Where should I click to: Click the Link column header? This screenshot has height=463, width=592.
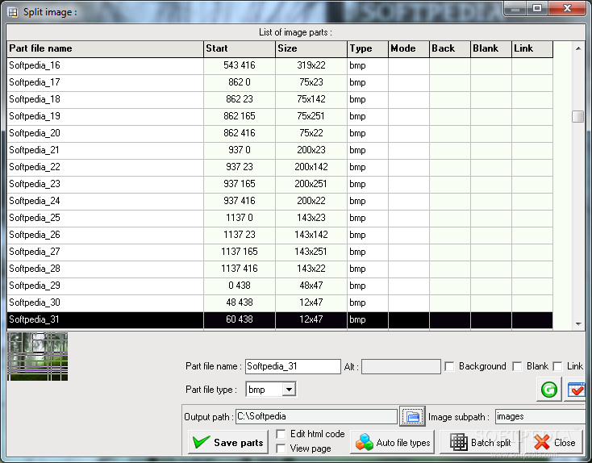pyautogui.click(x=532, y=48)
